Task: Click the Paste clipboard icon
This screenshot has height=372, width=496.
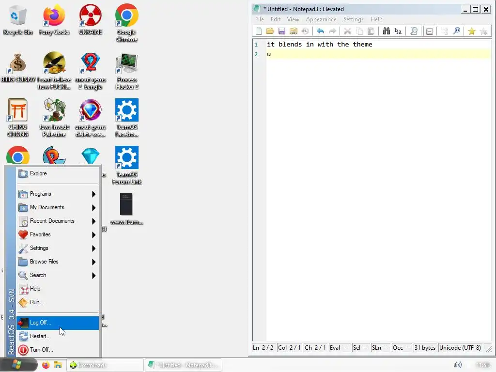Action: tap(371, 31)
